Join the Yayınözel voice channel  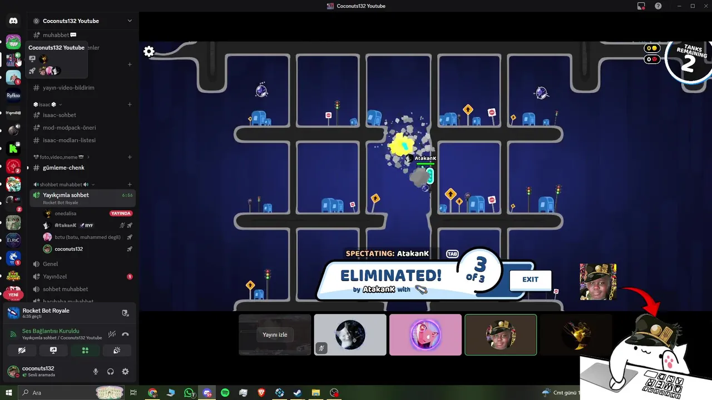point(82,277)
